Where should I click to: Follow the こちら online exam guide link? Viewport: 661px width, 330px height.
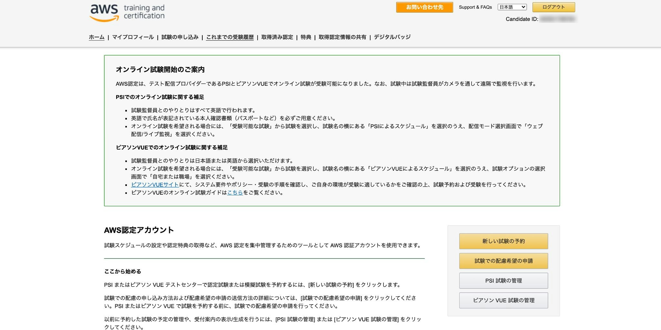(x=235, y=193)
